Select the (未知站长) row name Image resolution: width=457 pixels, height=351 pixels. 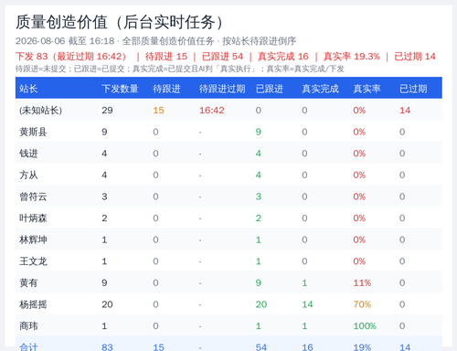pyautogui.click(x=40, y=111)
